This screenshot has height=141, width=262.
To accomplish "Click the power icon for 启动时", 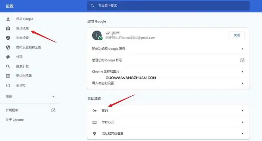I will click(x=8, y=85).
